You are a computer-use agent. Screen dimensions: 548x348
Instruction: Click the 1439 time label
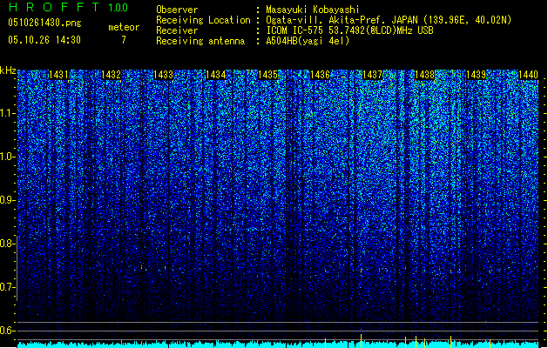pyautogui.click(x=477, y=75)
